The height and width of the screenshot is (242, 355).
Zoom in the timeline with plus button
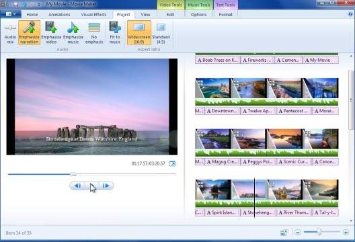pyautogui.click(x=346, y=233)
